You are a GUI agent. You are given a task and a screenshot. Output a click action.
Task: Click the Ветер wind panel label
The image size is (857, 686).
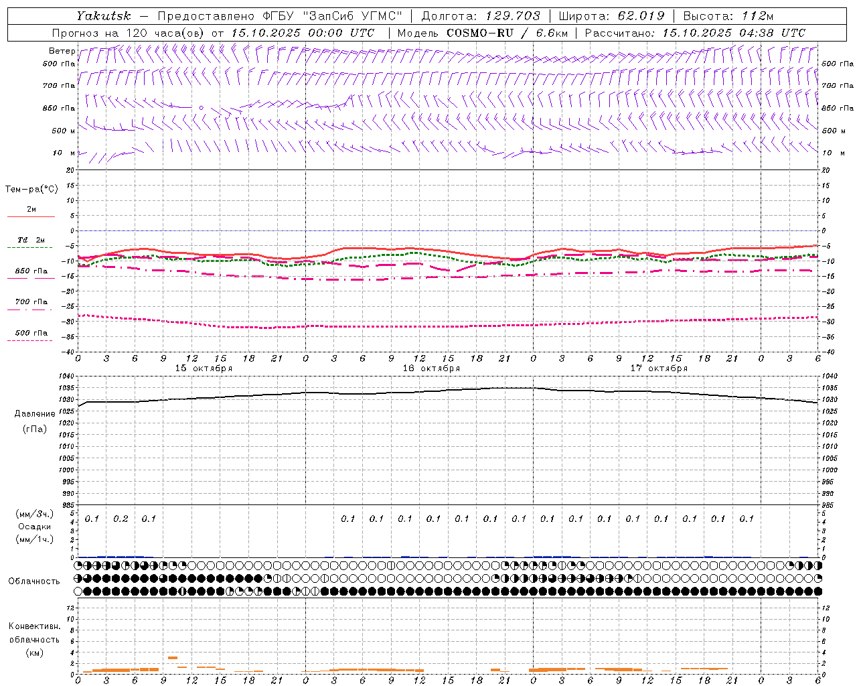pos(62,51)
